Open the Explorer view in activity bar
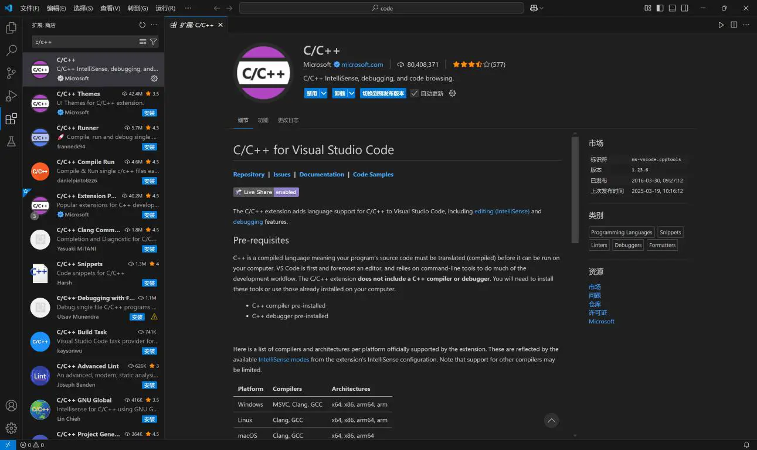Screen dimensions: 757x450 click(x=11, y=28)
